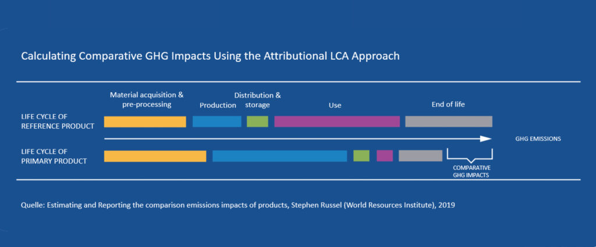Click the gray bar in the primary product row
Screen dimensions: 596x247
pos(420,156)
